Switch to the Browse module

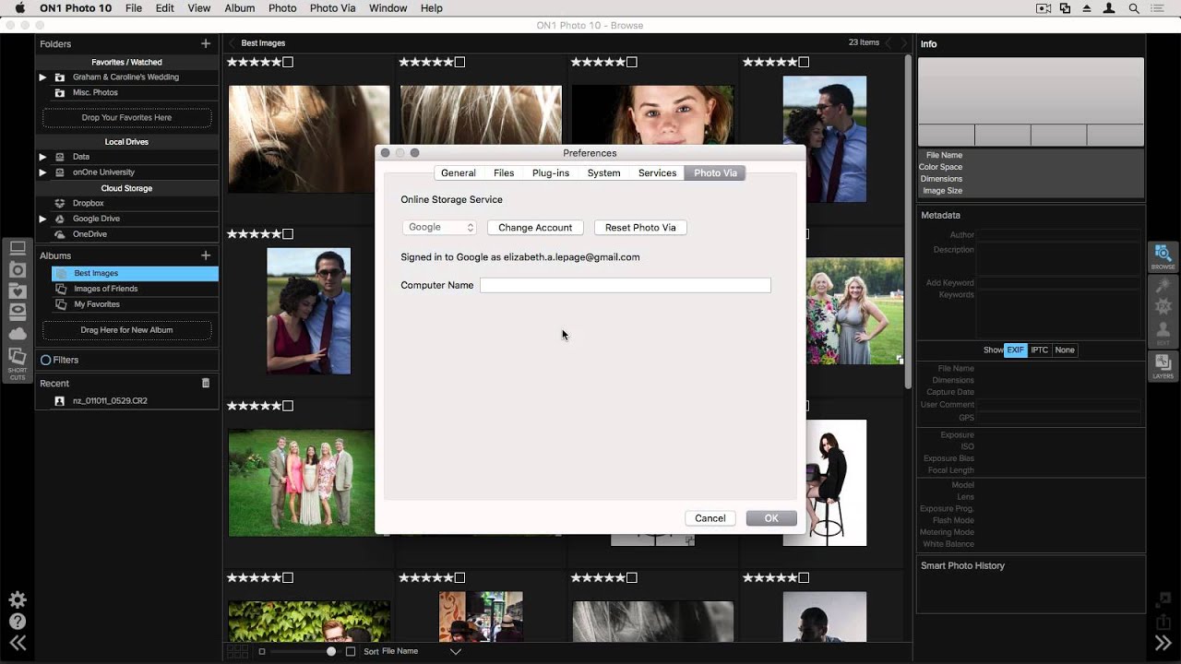pos(1163,256)
